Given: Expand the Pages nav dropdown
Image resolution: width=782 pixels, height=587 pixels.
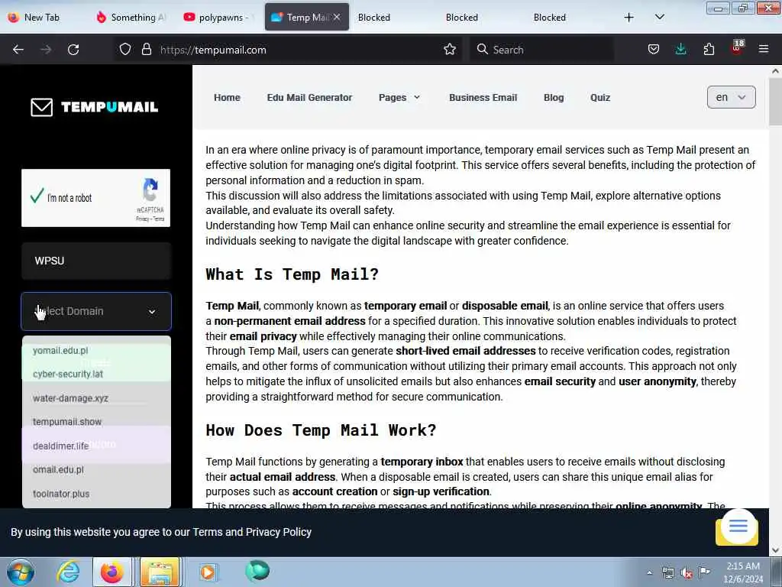Looking at the screenshot, I should pyautogui.click(x=399, y=98).
